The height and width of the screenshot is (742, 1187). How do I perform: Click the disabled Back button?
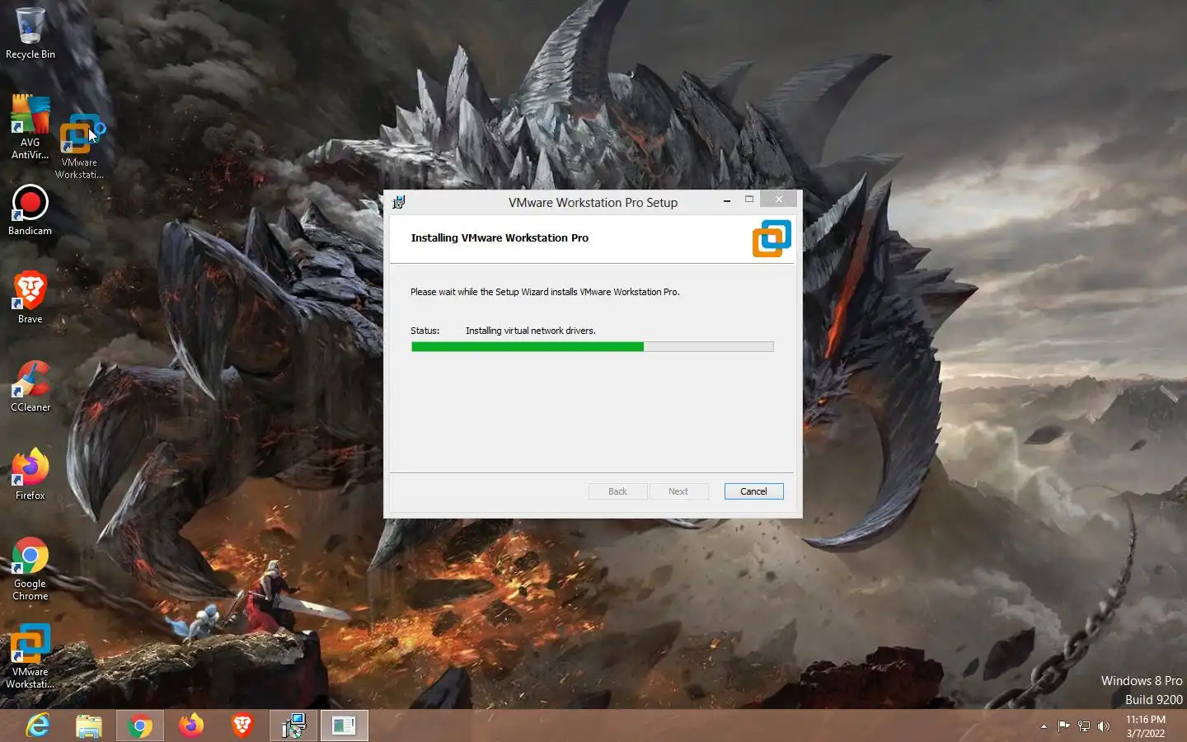617,491
